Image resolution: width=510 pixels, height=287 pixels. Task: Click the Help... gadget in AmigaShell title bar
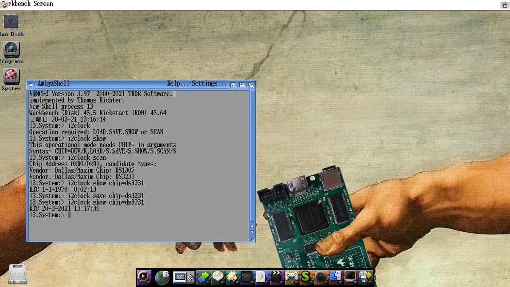coord(178,84)
